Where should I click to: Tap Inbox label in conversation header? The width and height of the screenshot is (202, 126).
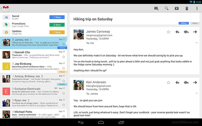point(195,23)
